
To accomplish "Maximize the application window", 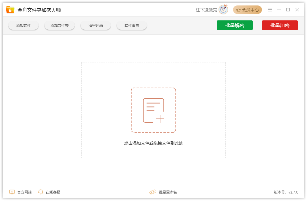I will [288, 10].
